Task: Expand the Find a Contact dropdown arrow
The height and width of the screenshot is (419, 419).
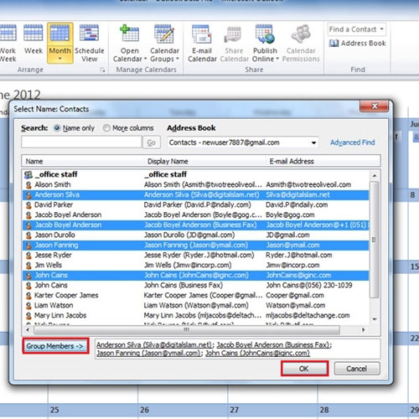Action: click(x=381, y=29)
